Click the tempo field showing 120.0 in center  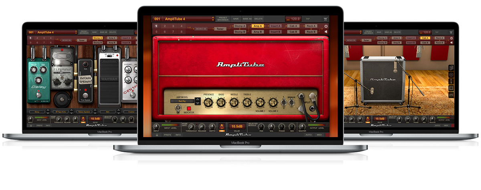tap(293, 19)
